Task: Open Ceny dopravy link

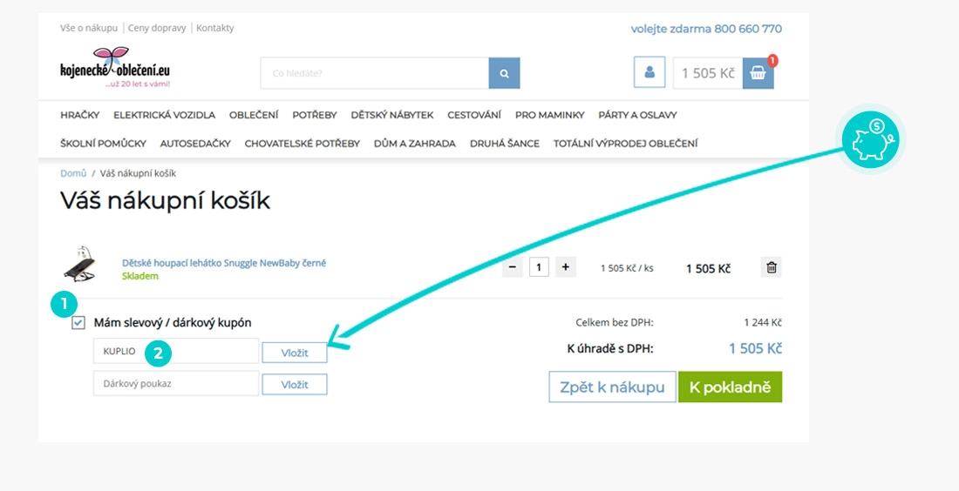Action: [x=157, y=28]
